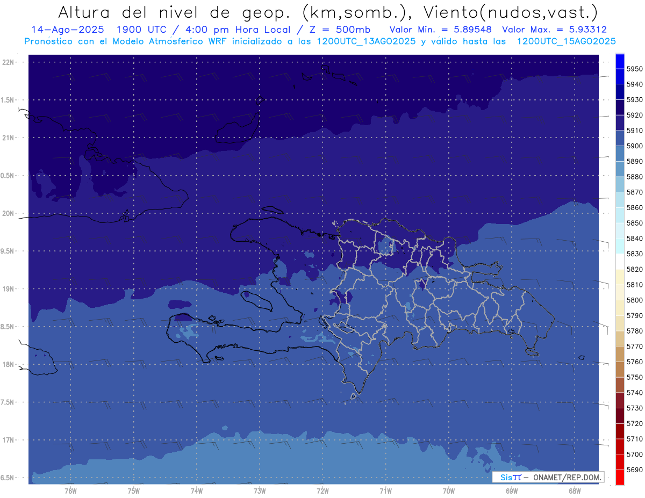
Task: Click the map title starting 'Altura del nivel'
Action: point(327,12)
